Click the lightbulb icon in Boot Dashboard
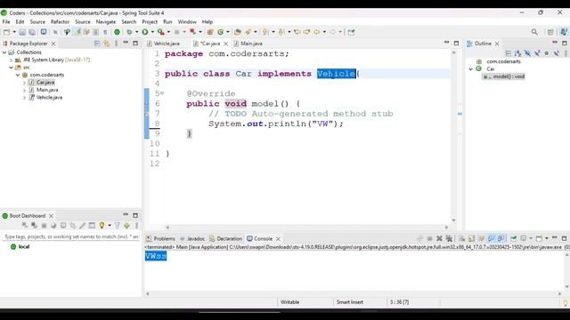 click(x=102, y=225)
